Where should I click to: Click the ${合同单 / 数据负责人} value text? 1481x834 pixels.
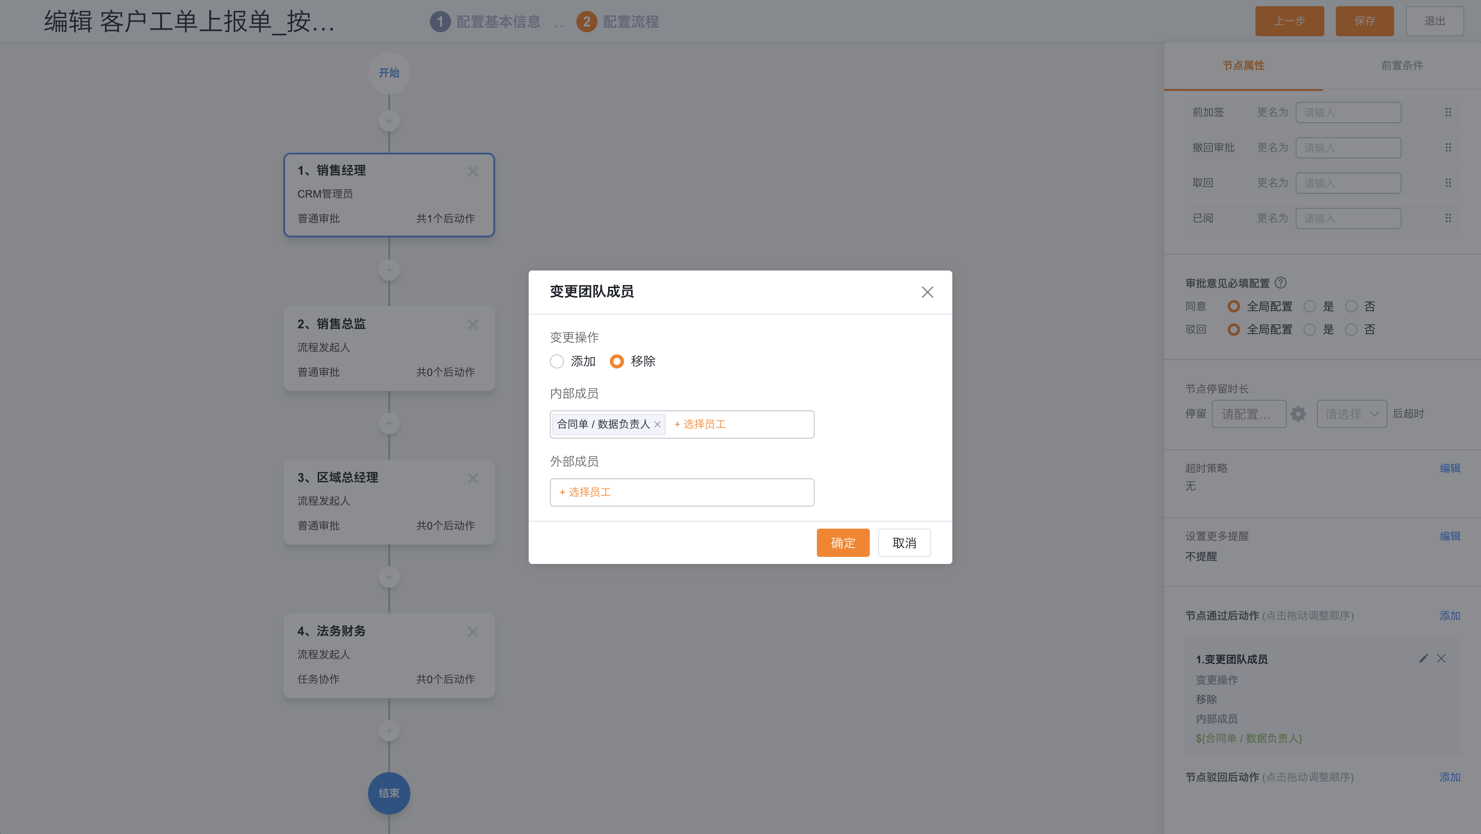(1249, 739)
